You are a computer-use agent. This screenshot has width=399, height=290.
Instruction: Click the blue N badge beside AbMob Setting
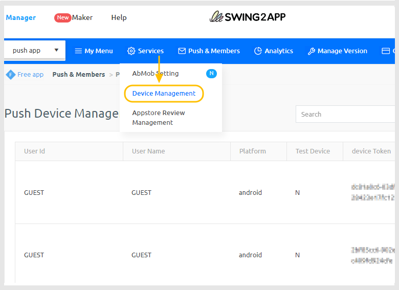(211, 74)
